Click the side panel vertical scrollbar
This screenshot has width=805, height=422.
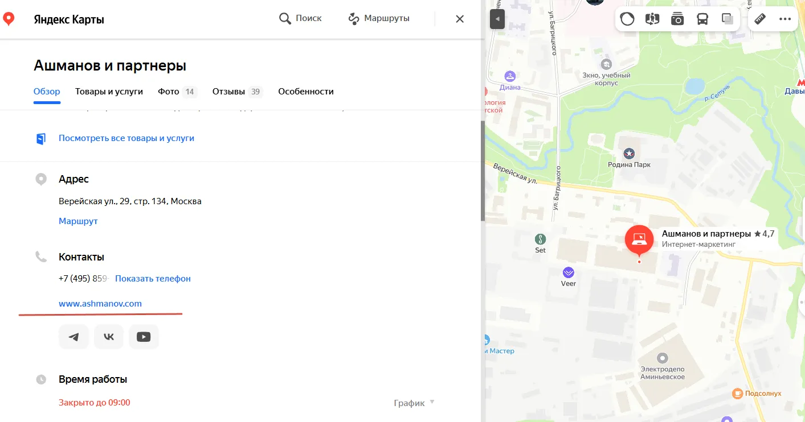click(483, 171)
